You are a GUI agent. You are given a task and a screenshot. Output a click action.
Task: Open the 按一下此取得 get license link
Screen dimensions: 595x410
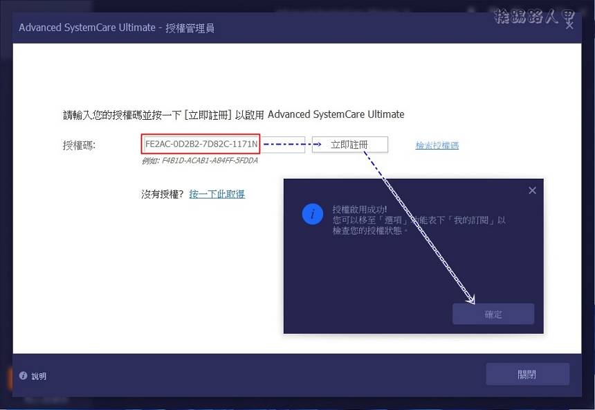(217, 194)
